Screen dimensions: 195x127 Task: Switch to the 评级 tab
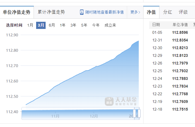183,12
